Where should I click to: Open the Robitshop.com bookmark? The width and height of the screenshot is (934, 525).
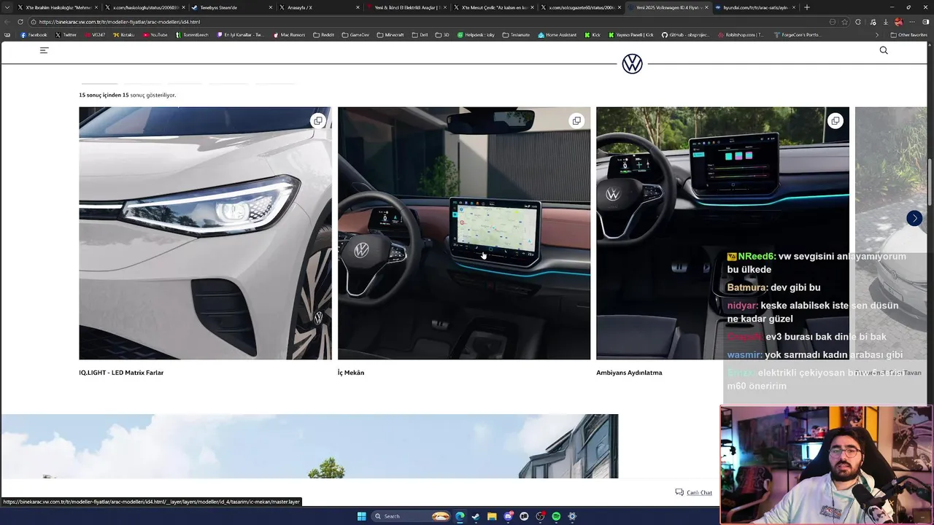[x=741, y=34]
